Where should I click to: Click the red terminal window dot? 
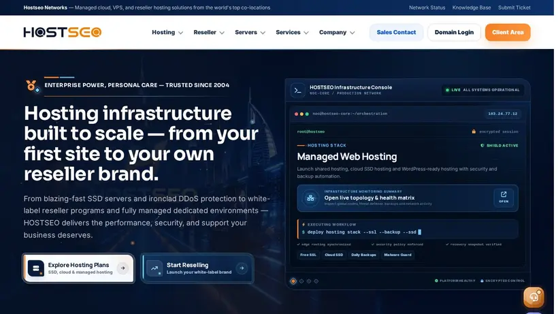296,114
